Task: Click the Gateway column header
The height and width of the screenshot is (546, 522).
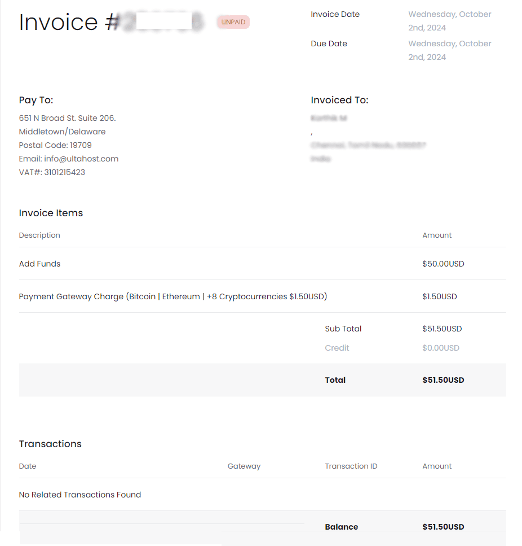Action: point(244,466)
